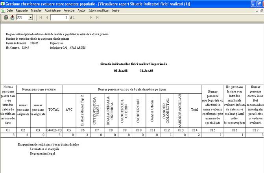Open the Ferestre menu
264x173 pixels.
point(70,10)
